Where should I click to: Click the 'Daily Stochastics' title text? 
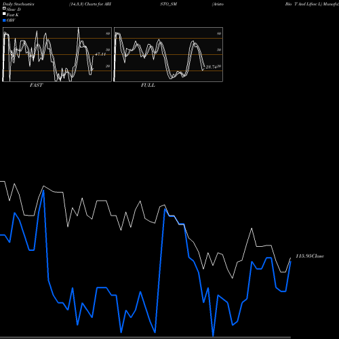point(18,4)
